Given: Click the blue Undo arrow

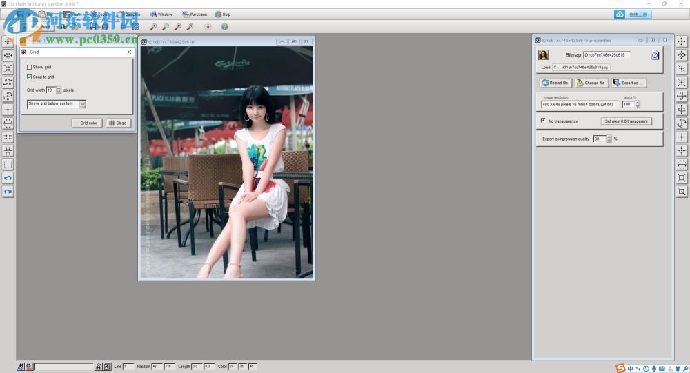Looking at the screenshot, I should (8, 178).
